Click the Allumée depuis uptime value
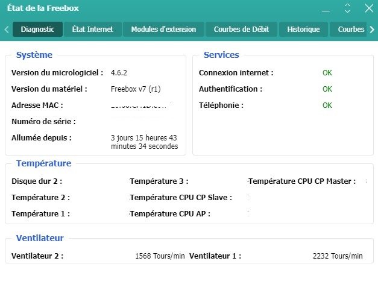 click(144, 142)
